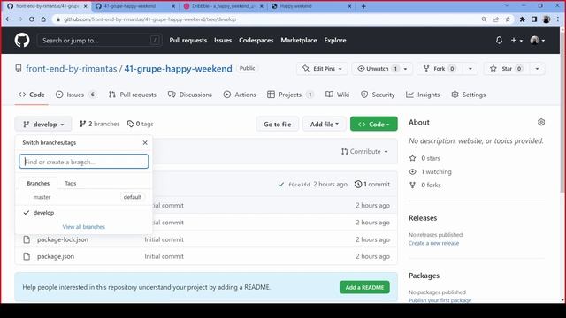566x318 pixels.
Task: Close the Switch branches/tags popup
Action: point(145,143)
